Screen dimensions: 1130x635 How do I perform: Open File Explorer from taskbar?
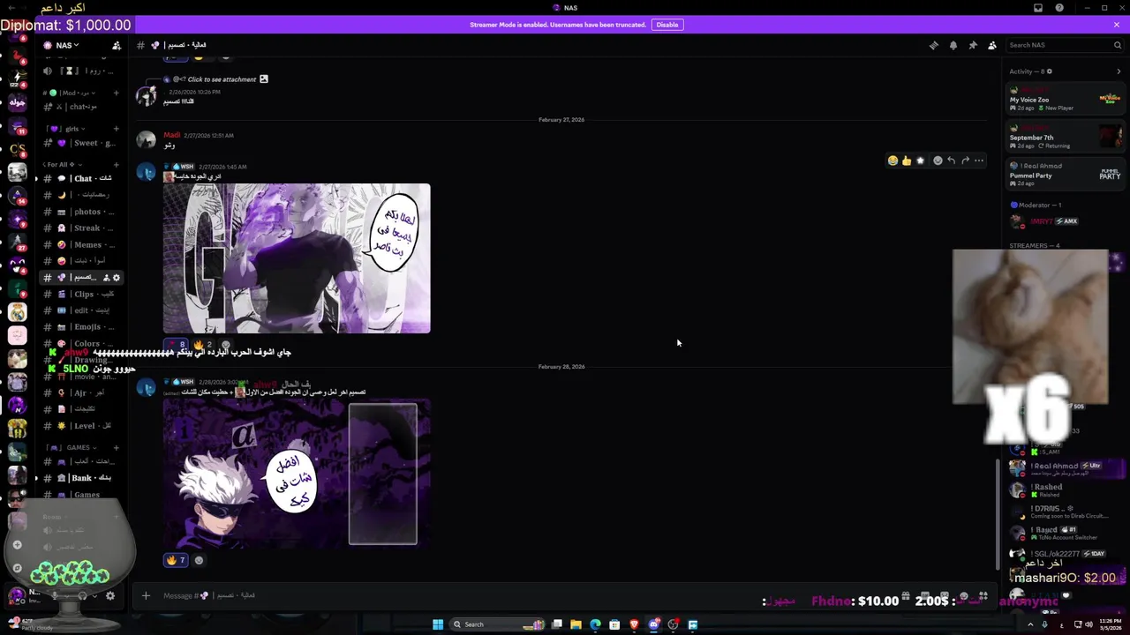coord(576,624)
